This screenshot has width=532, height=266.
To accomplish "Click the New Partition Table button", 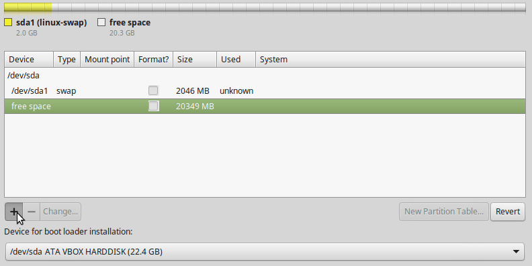I will pyautogui.click(x=444, y=212).
